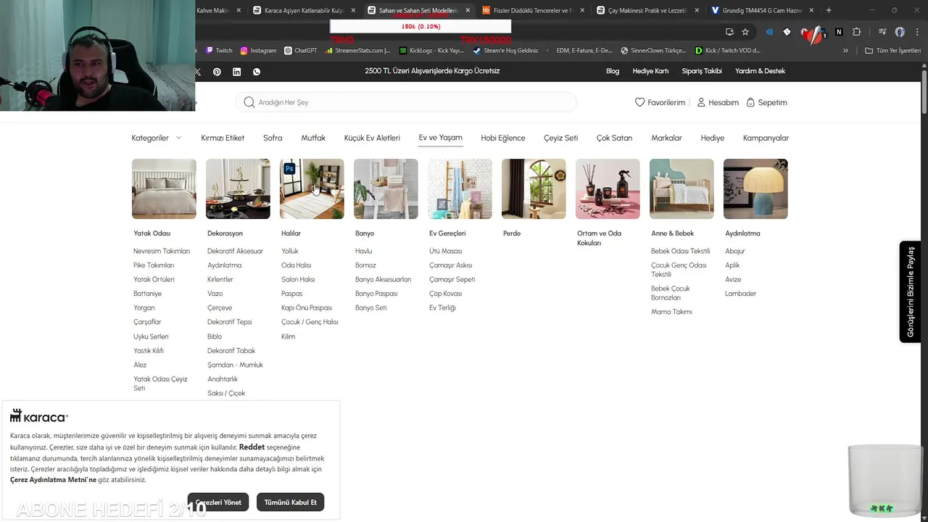Close the Sahan ve Sahan Seti tab

(x=468, y=10)
